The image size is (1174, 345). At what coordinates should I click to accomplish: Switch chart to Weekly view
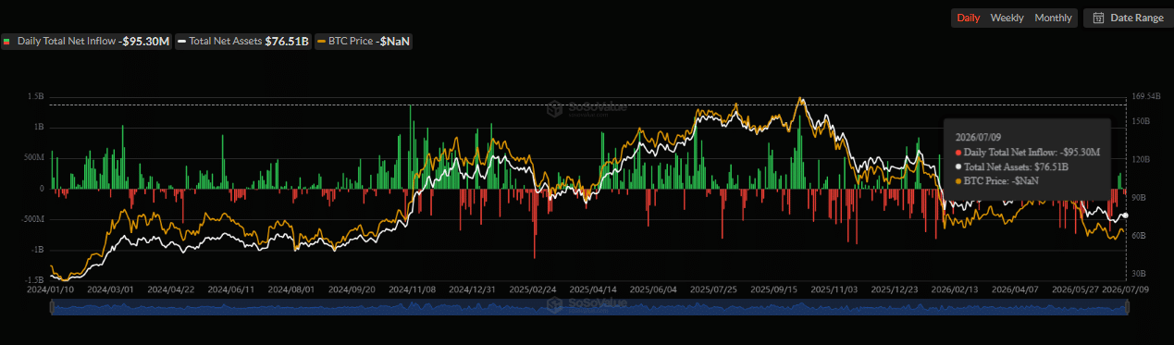tap(1007, 18)
